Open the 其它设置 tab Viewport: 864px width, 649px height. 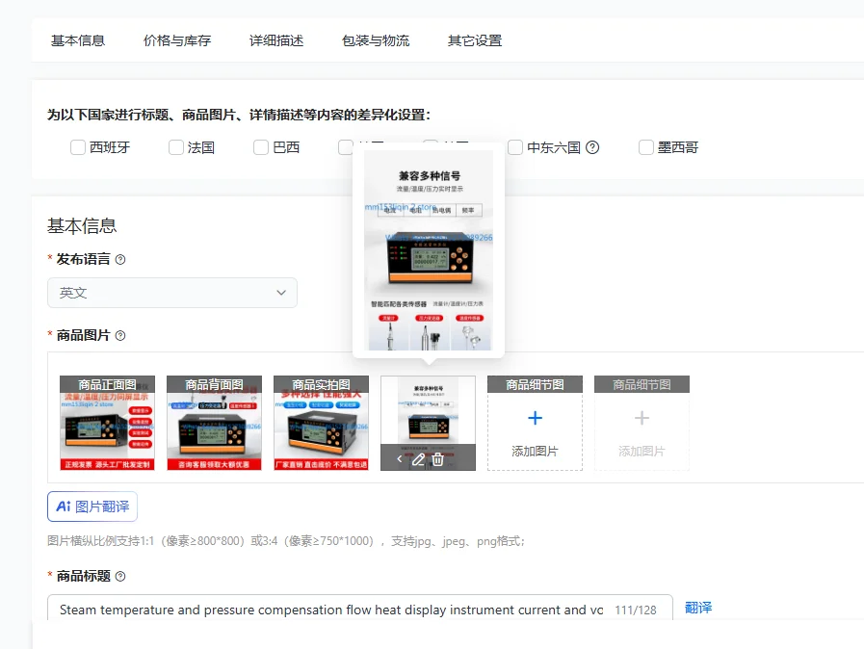[475, 40]
